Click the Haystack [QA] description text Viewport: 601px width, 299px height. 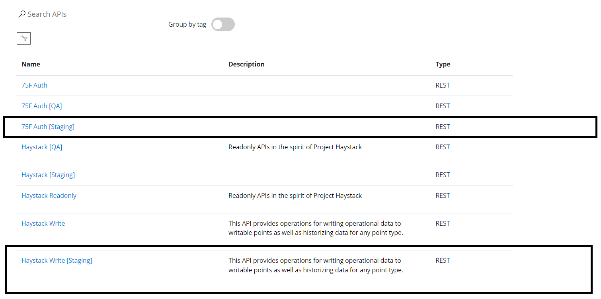[x=295, y=147]
